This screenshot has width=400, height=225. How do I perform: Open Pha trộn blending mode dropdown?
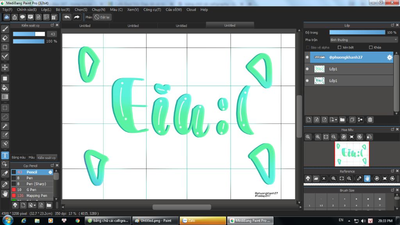[363, 40]
